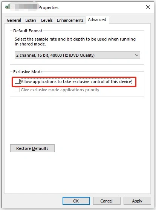Click the Exclusive Mode group label
156x210 pixels.
point(28,72)
